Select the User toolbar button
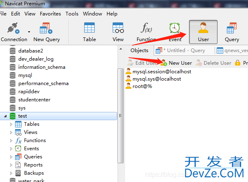Image resolution: width=248 pixels, height=182 pixels. point(203,32)
